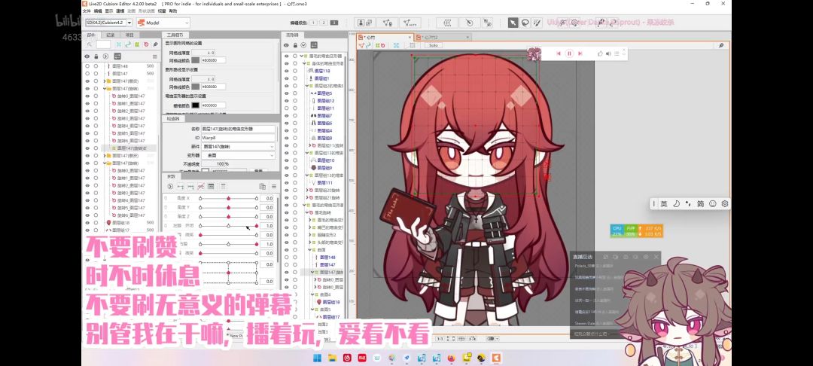Skip to previous track in music player
The height and width of the screenshot is (366, 813).
coord(559,53)
